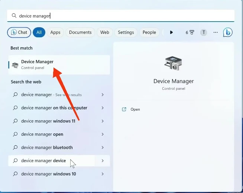Switch to the People filter tab

pos(149,32)
